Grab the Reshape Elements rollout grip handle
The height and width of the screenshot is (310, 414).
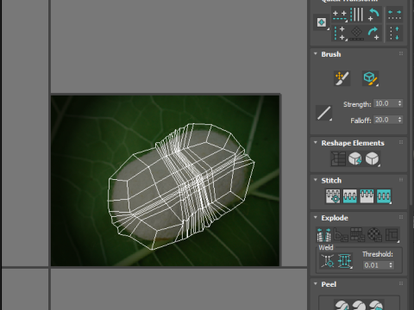[401, 142]
